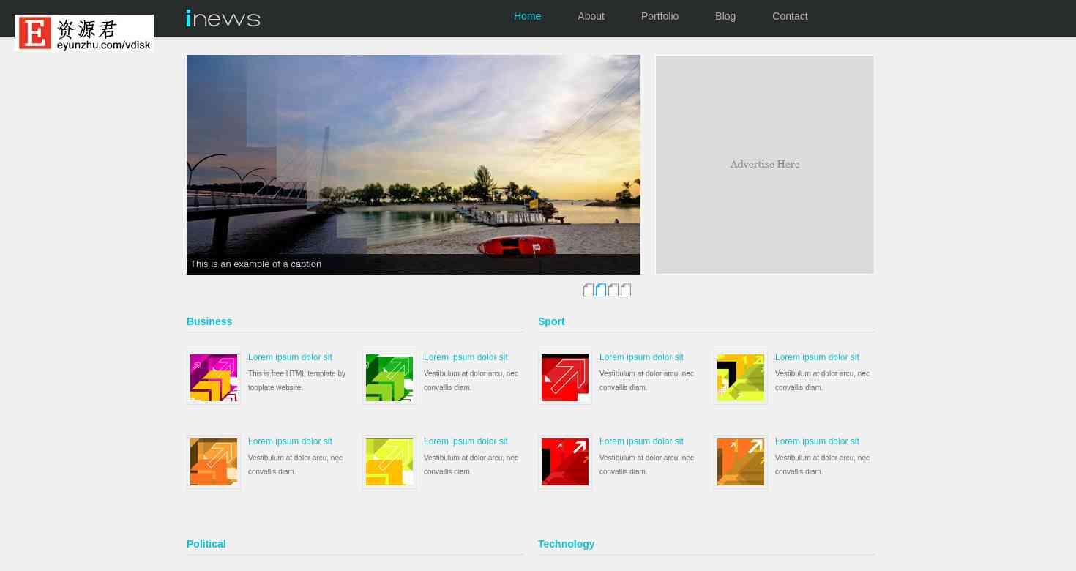Image resolution: width=1076 pixels, height=571 pixels.
Task: Click 'Vestibulum at dolor arcu' text beside solid red thumbnail
Action: 646,381
